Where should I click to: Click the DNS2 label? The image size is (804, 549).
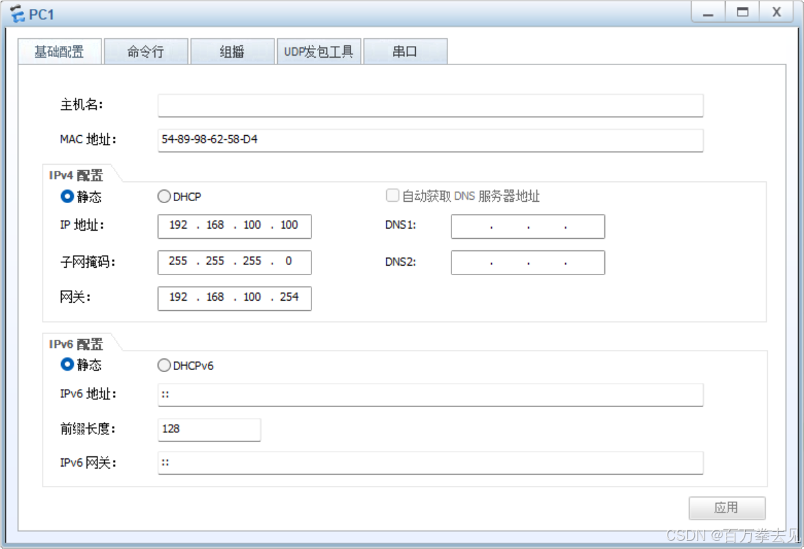coord(401,262)
